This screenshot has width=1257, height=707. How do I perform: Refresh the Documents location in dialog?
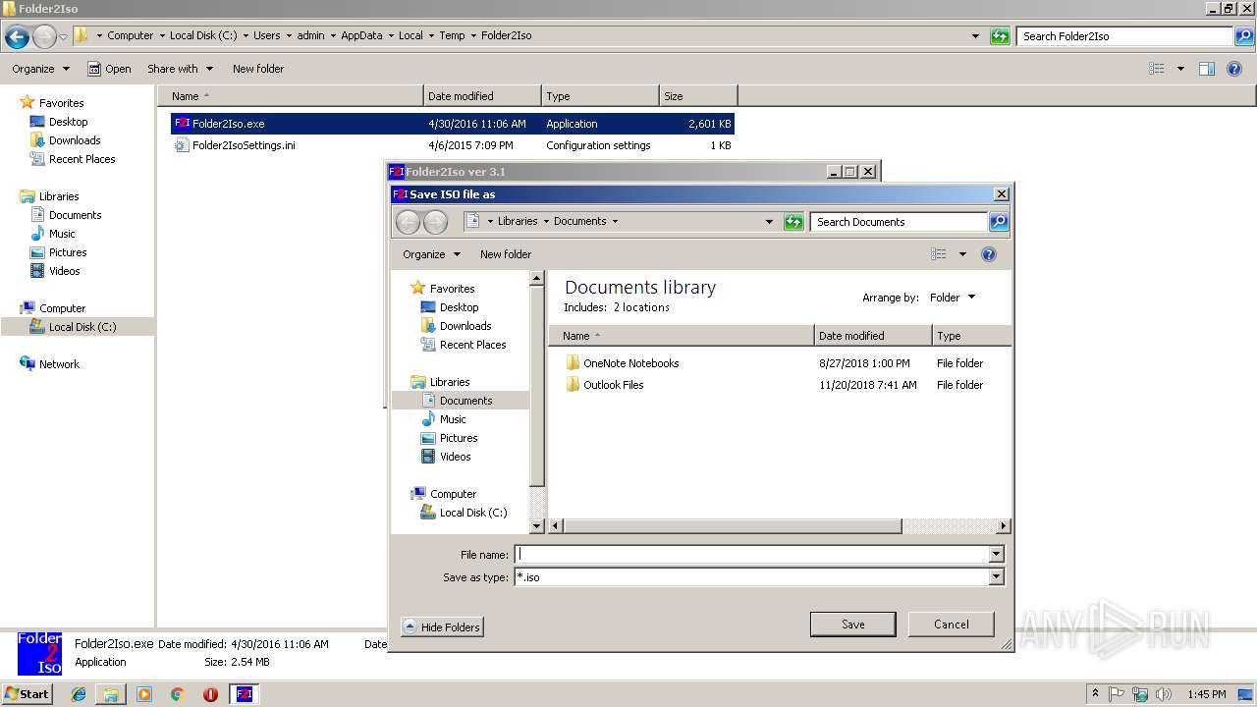(x=793, y=222)
